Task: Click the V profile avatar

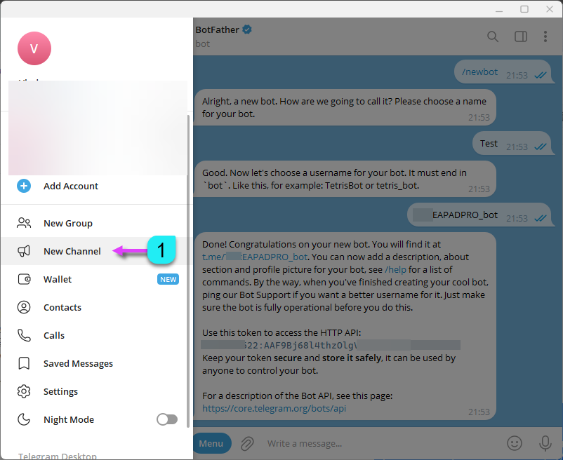Action: point(34,48)
